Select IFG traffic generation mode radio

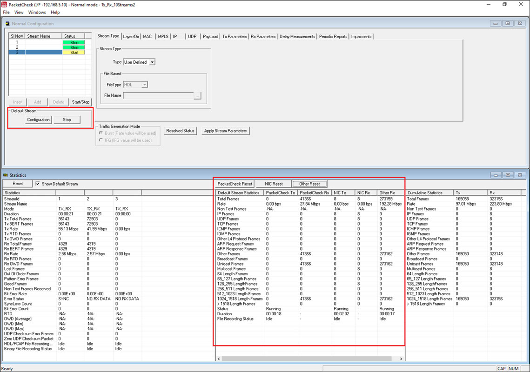click(x=101, y=140)
